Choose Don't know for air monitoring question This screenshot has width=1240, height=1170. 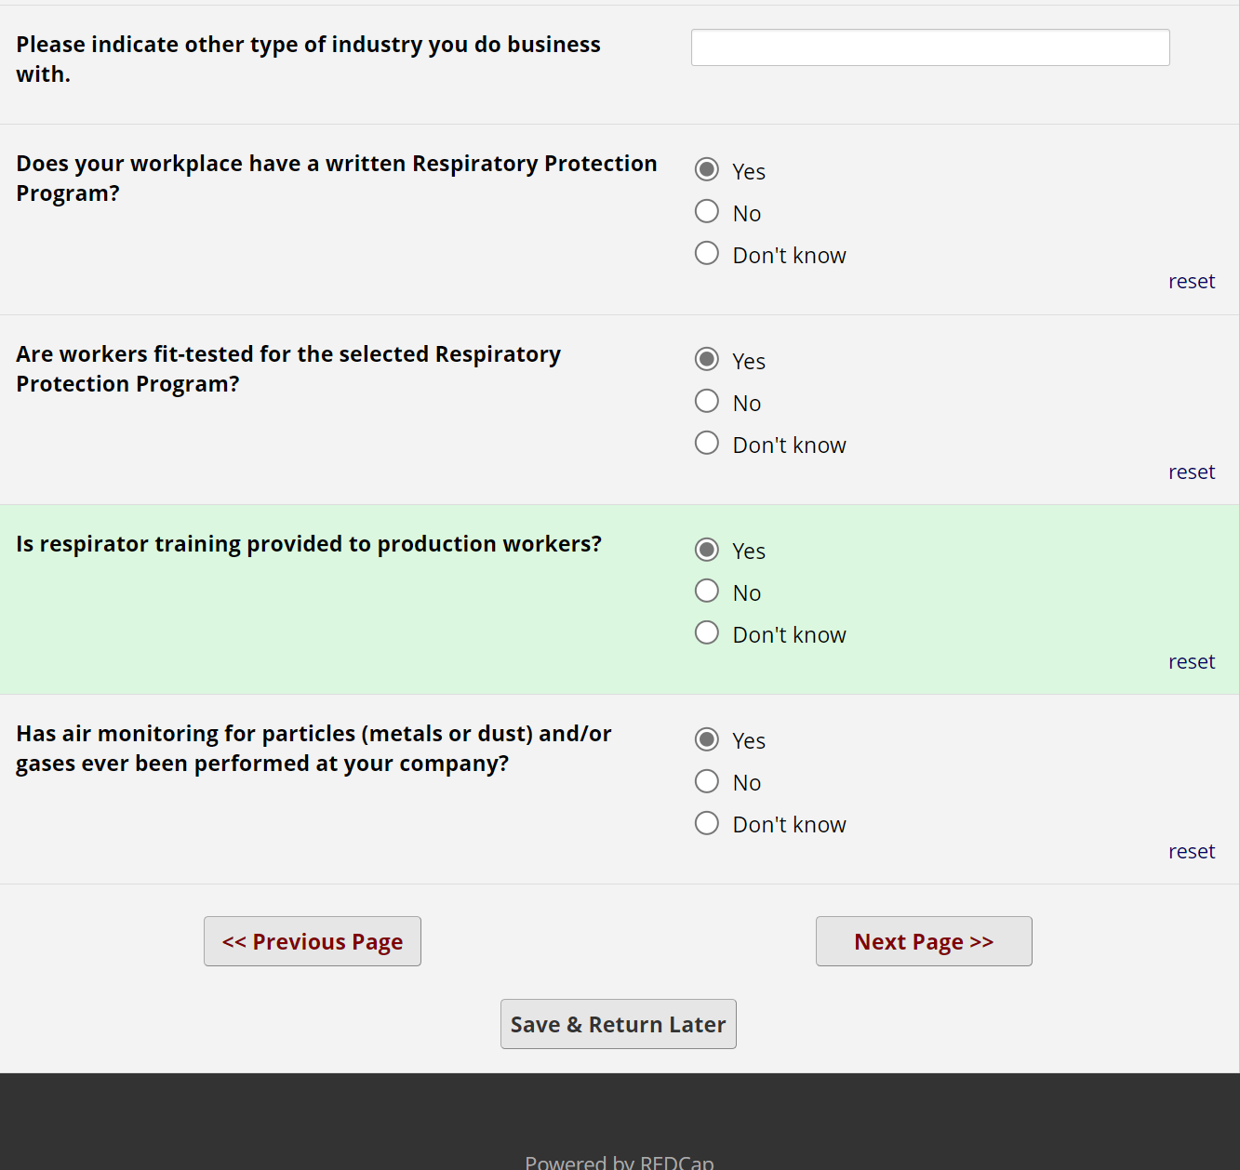coord(707,823)
